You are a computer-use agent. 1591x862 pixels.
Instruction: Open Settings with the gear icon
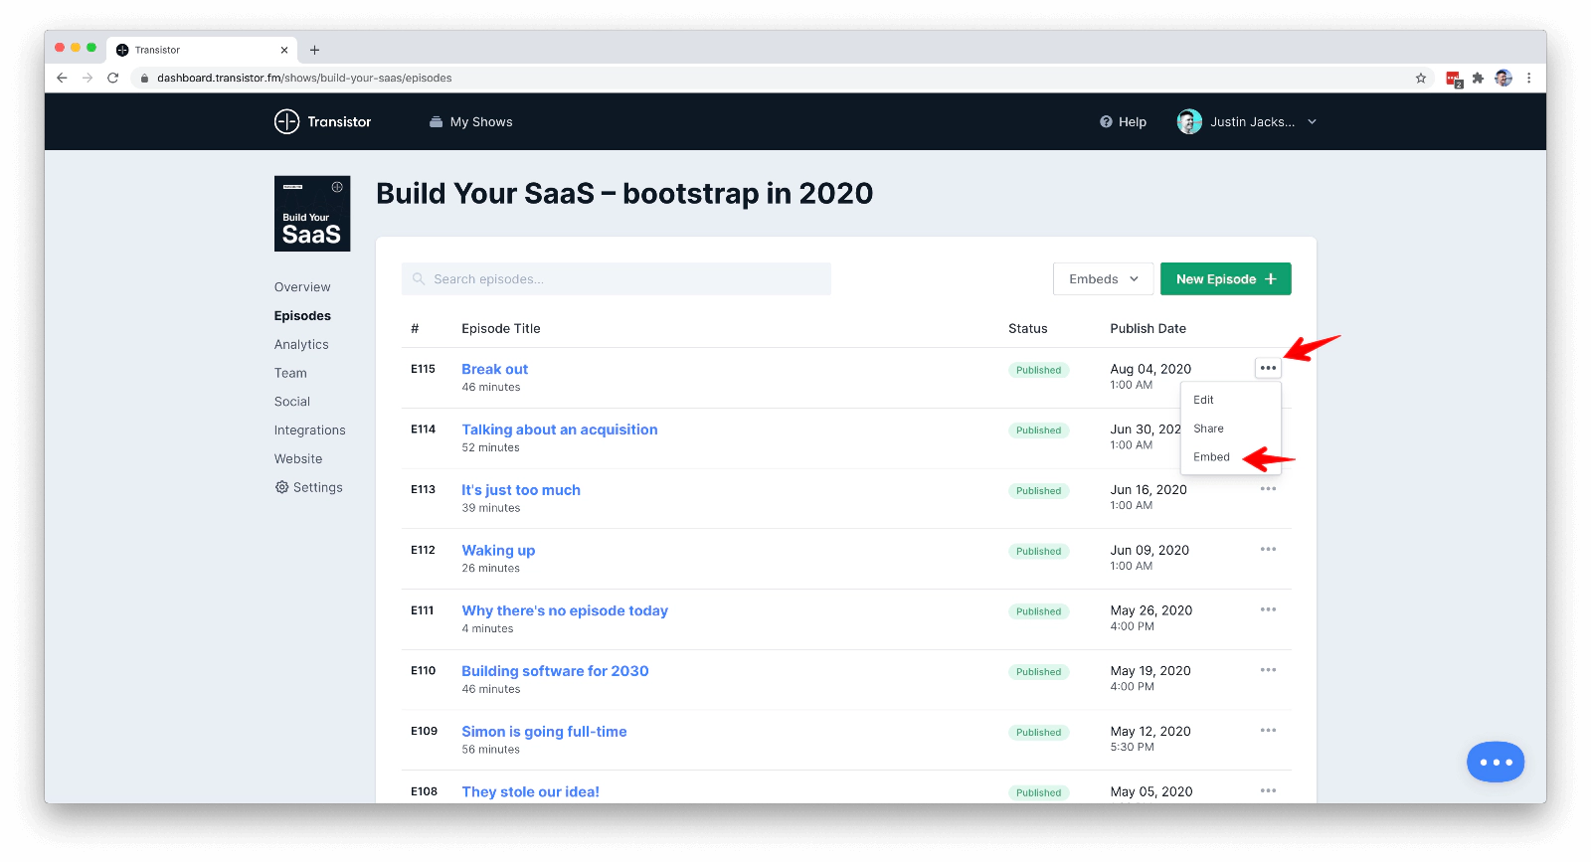282,487
